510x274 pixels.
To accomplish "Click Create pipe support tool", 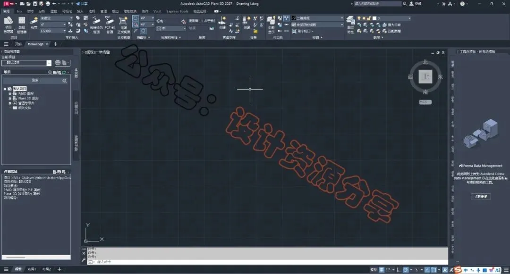I will (x=222, y=23).
